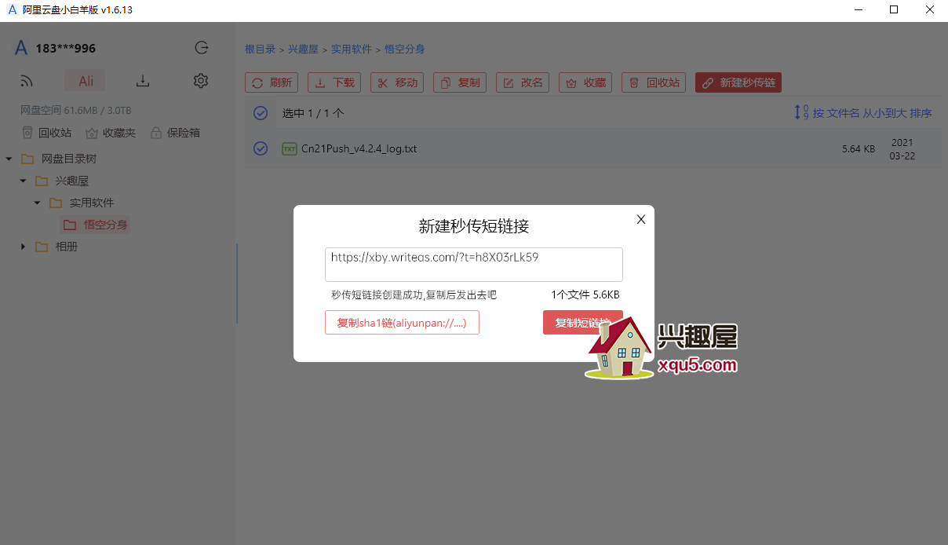
Task: Go to 兴趣屋 in the breadcrumb
Action: [x=303, y=49]
